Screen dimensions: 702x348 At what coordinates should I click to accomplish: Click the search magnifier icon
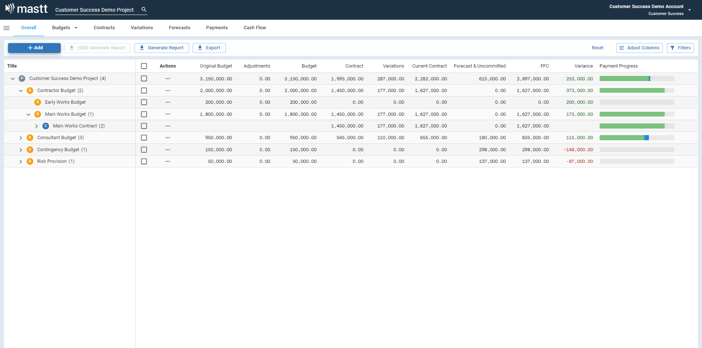144,9
